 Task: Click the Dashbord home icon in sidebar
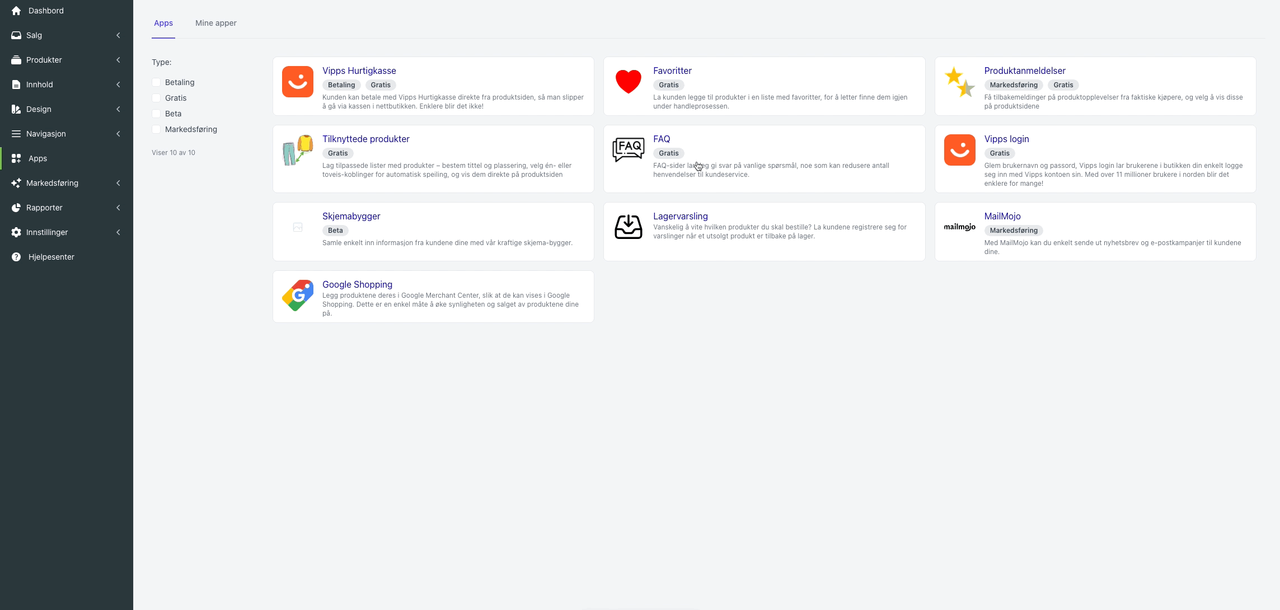[16, 11]
